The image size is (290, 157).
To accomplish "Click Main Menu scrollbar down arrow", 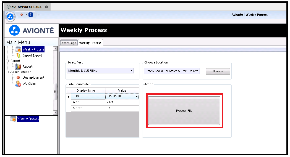I will pyautogui.click(x=55, y=112).
